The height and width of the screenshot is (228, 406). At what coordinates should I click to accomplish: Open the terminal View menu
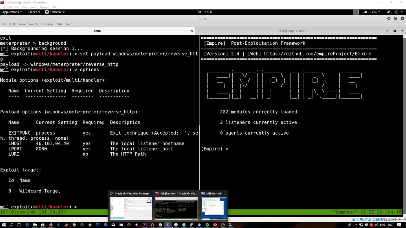click(22, 24)
